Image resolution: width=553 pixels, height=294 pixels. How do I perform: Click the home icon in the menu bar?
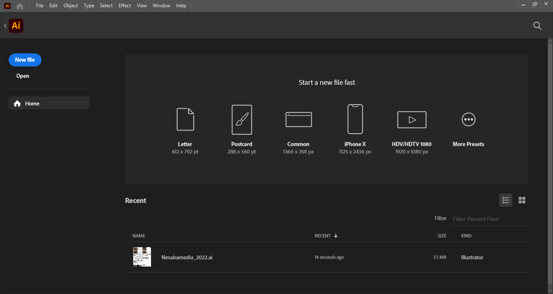pyautogui.click(x=19, y=6)
